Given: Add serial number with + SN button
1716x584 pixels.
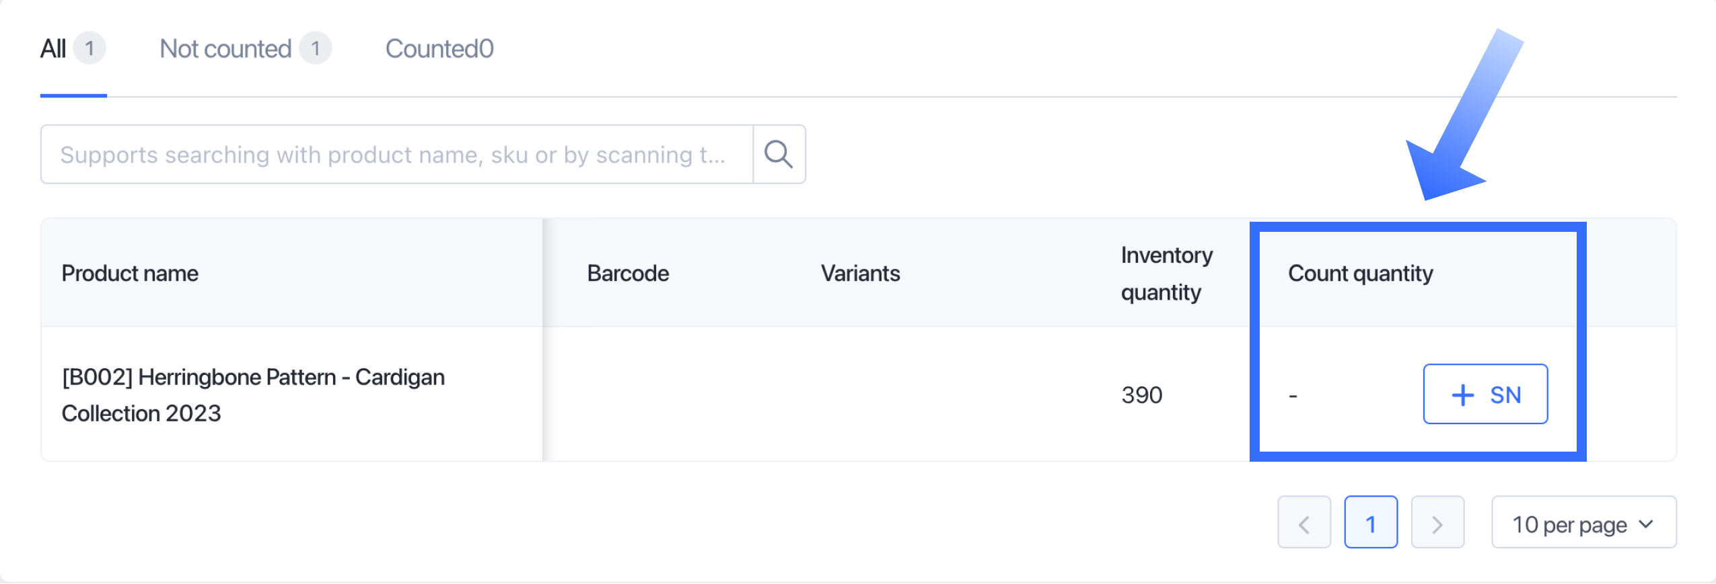Looking at the screenshot, I should [1485, 394].
